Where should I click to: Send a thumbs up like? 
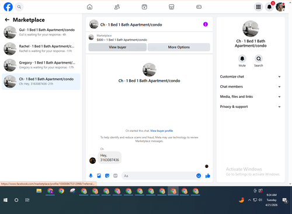[x=208, y=176]
